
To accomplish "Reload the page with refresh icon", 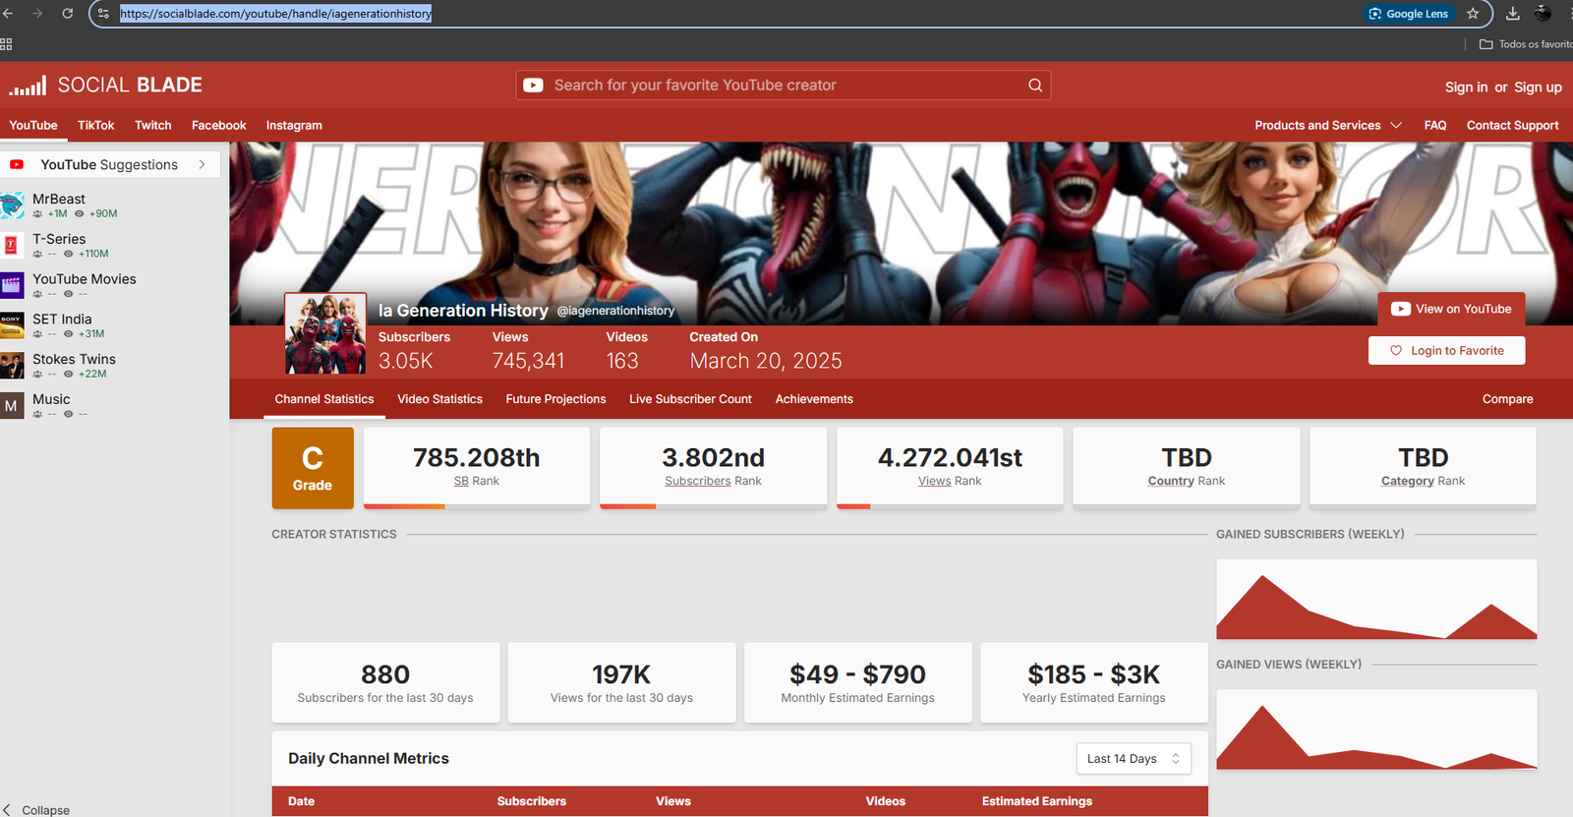I will pos(68,14).
